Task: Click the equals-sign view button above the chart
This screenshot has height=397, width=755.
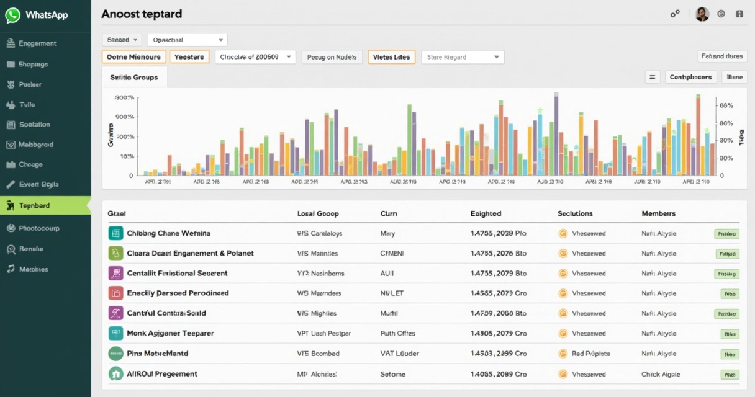Action: (x=653, y=77)
